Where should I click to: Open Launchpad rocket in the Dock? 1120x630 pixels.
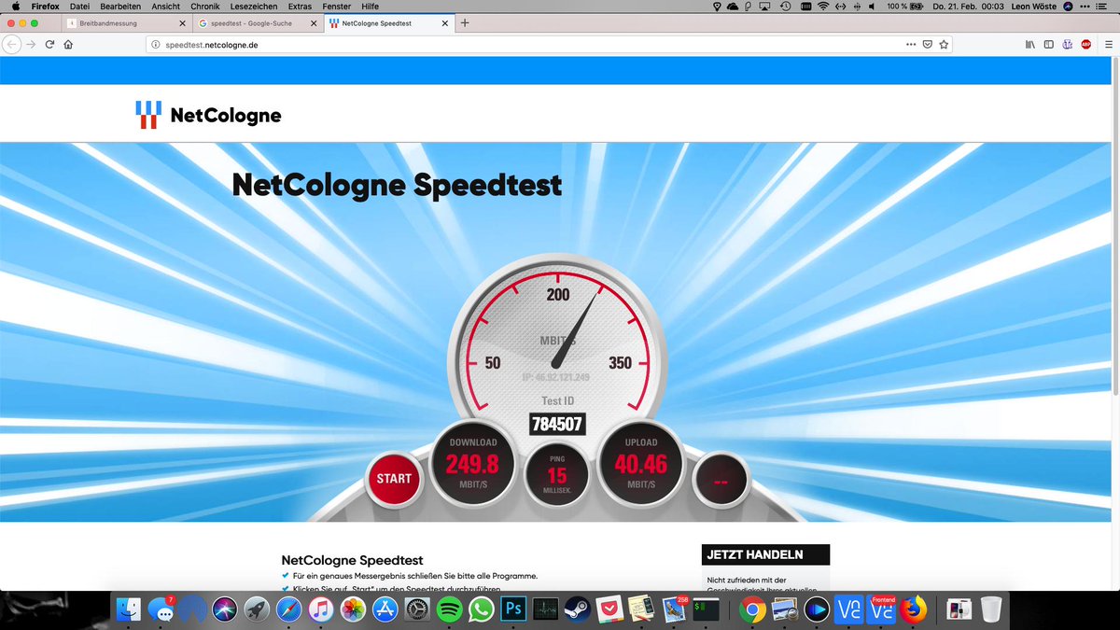[x=257, y=609]
